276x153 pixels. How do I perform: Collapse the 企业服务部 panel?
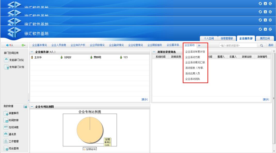[32, 52]
